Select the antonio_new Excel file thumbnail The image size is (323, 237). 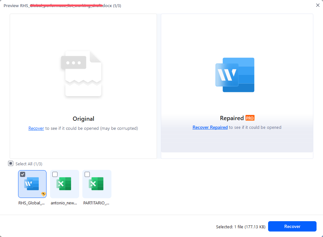[x=65, y=184]
